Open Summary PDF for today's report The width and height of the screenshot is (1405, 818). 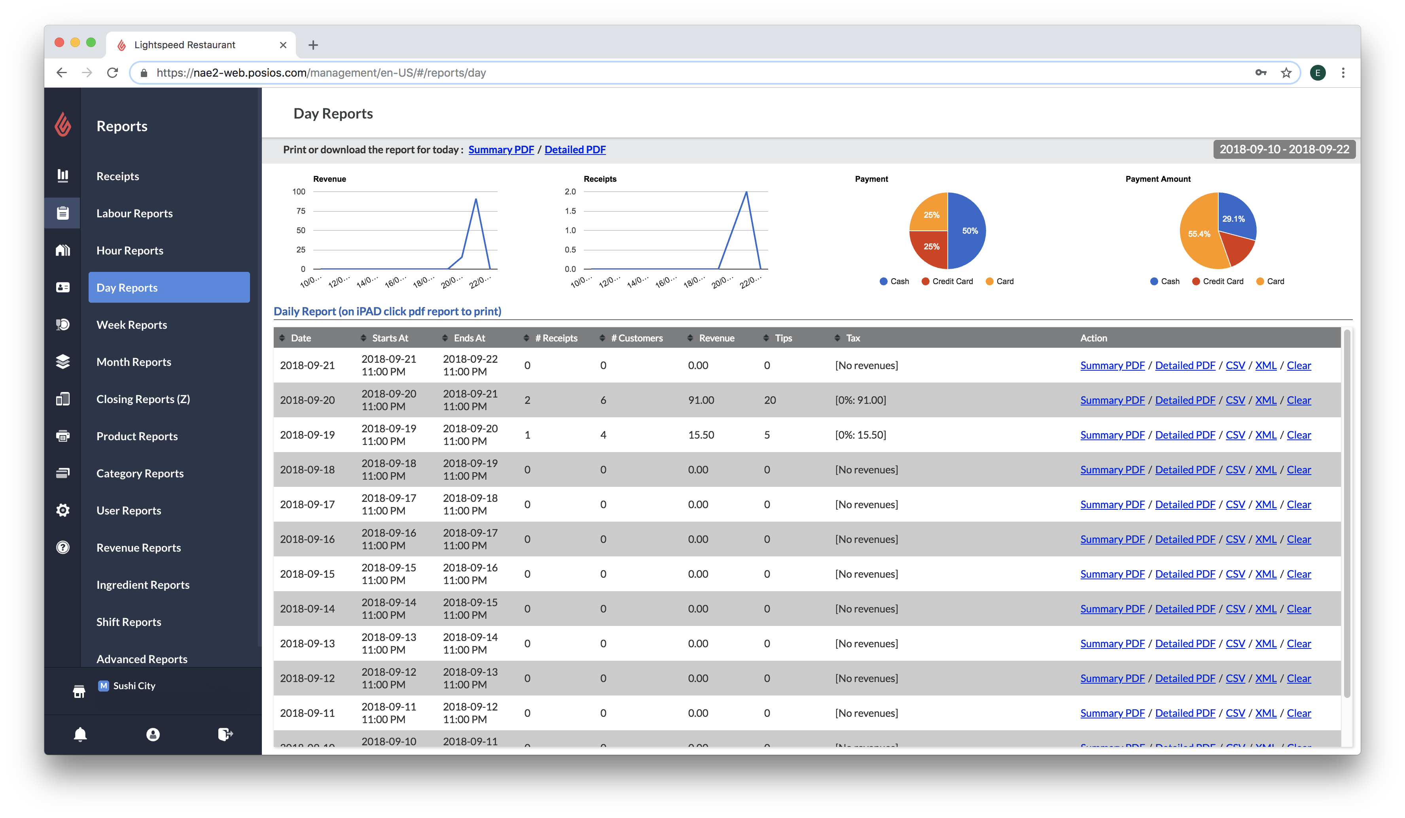(x=500, y=149)
